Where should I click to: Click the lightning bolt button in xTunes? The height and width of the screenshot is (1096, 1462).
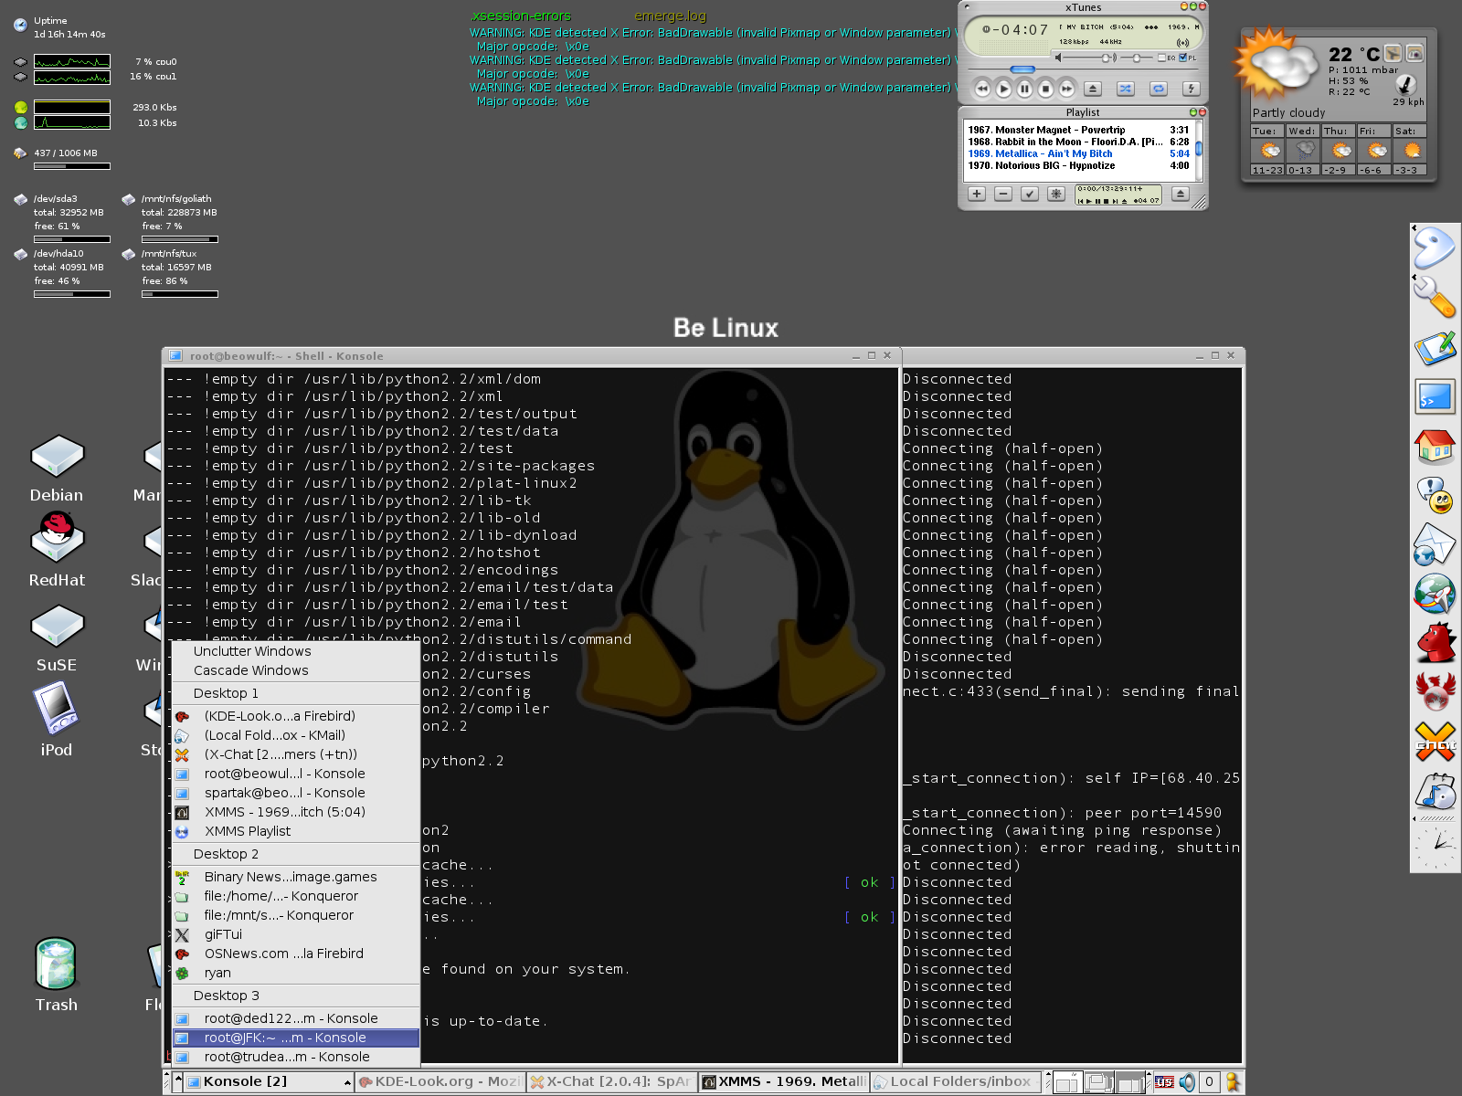tap(1191, 89)
